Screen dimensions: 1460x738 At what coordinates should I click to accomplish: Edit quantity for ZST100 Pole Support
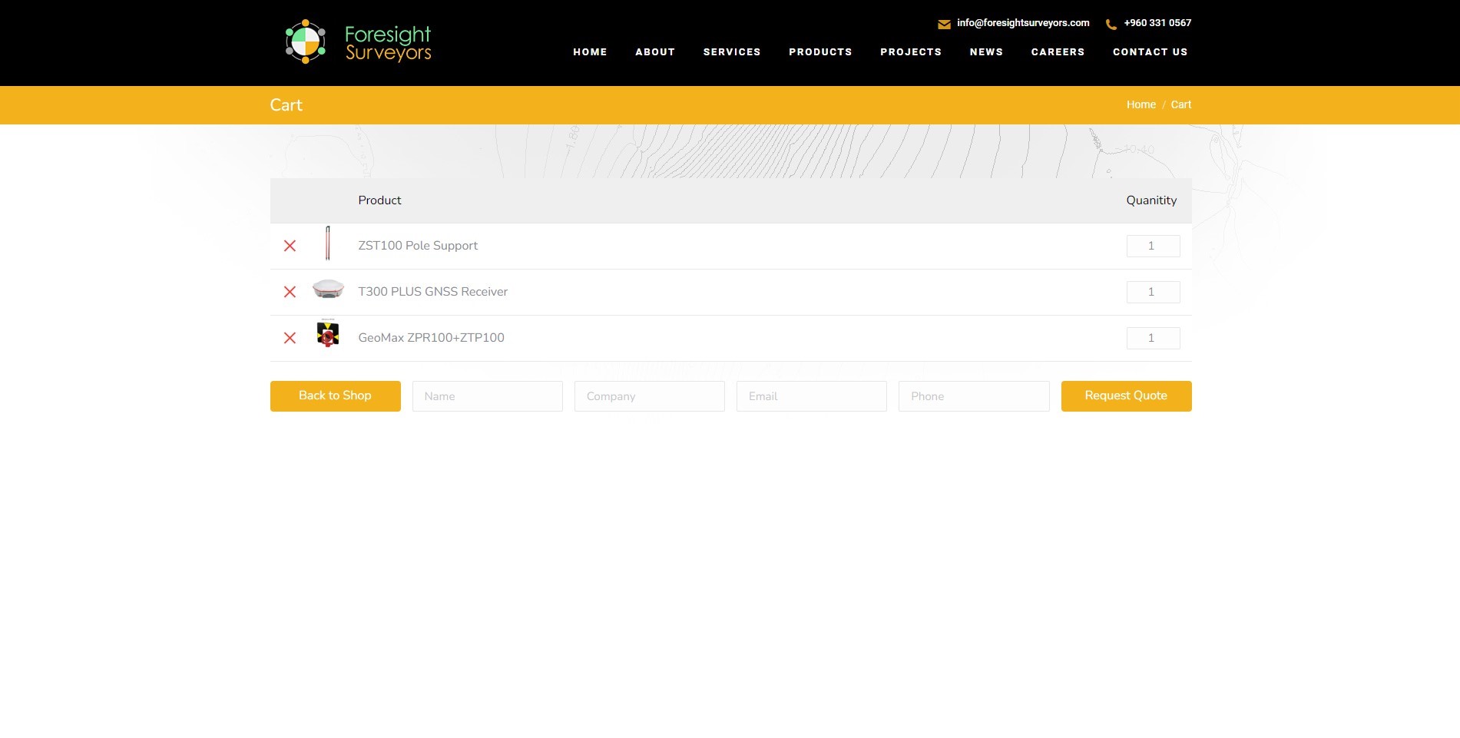tap(1153, 246)
